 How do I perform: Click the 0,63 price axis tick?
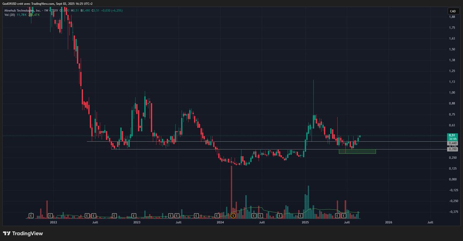click(x=452, y=125)
